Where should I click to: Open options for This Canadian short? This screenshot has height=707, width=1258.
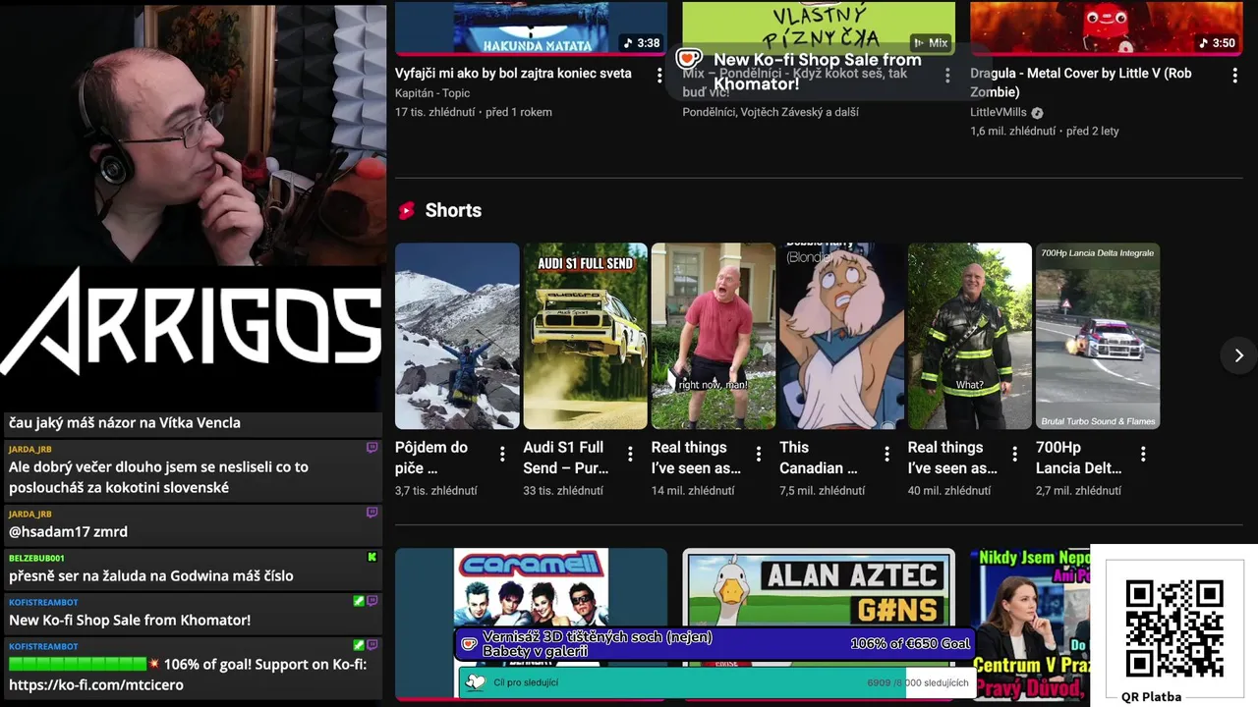[886, 454]
